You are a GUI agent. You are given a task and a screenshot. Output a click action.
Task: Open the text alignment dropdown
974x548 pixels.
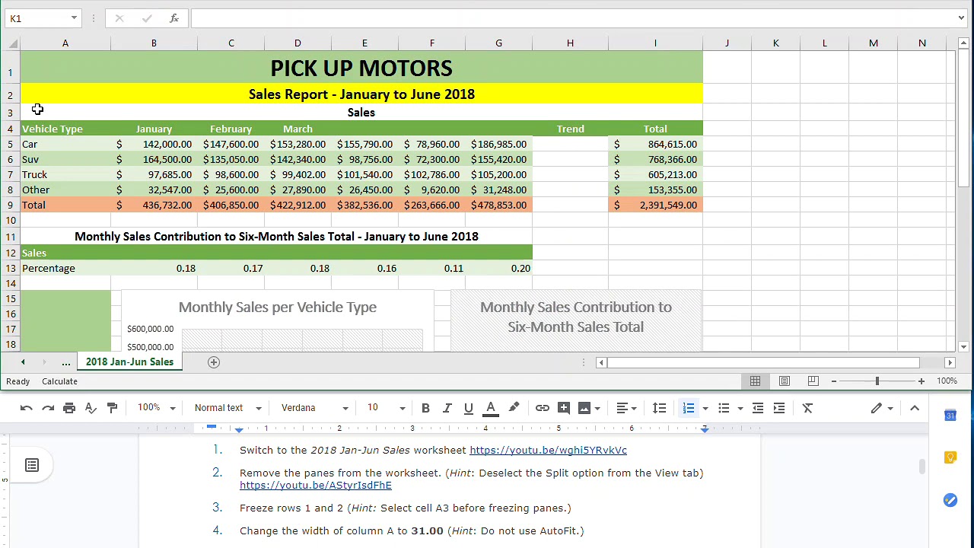point(627,408)
